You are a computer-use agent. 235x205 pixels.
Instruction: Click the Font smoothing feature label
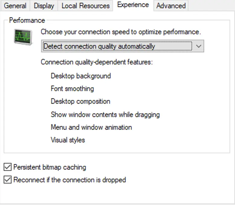tap(72, 89)
